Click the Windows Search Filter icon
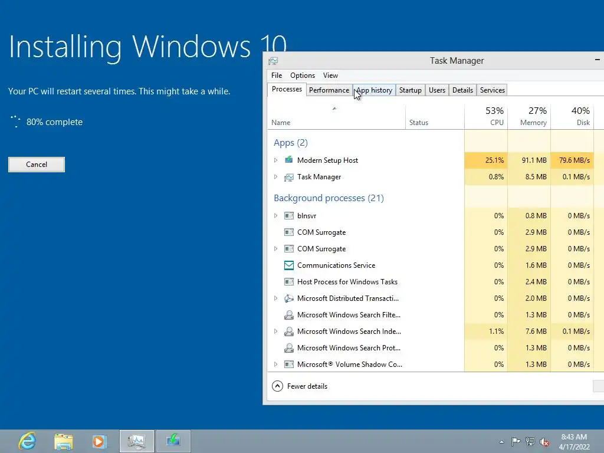Image resolution: width=604 pixels, height=453 pixels. tap(289, 315)
